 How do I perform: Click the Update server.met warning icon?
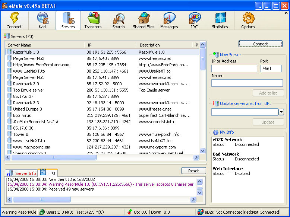coord(216,103)
